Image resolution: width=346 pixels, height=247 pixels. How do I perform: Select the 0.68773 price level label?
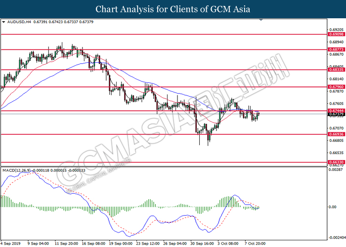pyautogui.click(x=336, y=49)
